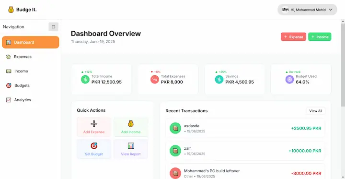The image size is (345, 179).
Task: Click the page scrollbar up arrow
Action: (x=343, y=22)
